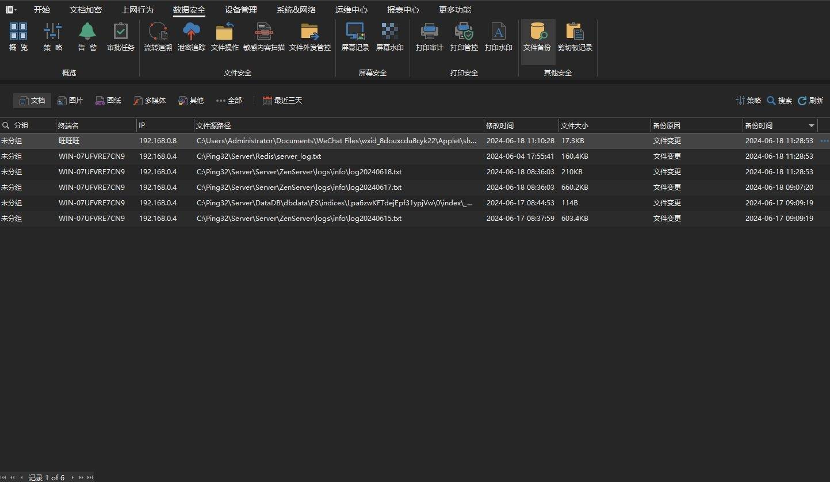Open the 概览 overview icon
Viewport: 830px width, 482px height.
[x=18, y=37]
